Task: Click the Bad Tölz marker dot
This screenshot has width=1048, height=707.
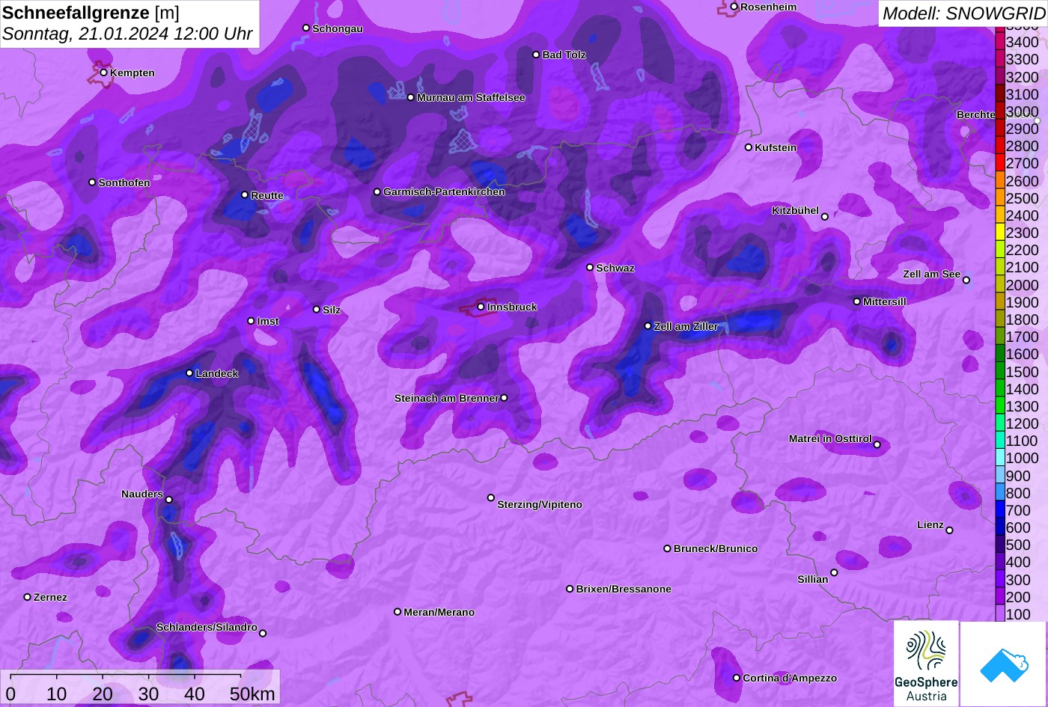Action: point(536,55)
